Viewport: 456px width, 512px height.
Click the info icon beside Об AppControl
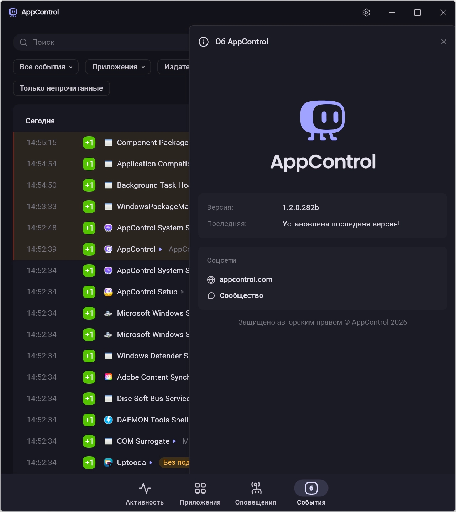pos(204,42)
